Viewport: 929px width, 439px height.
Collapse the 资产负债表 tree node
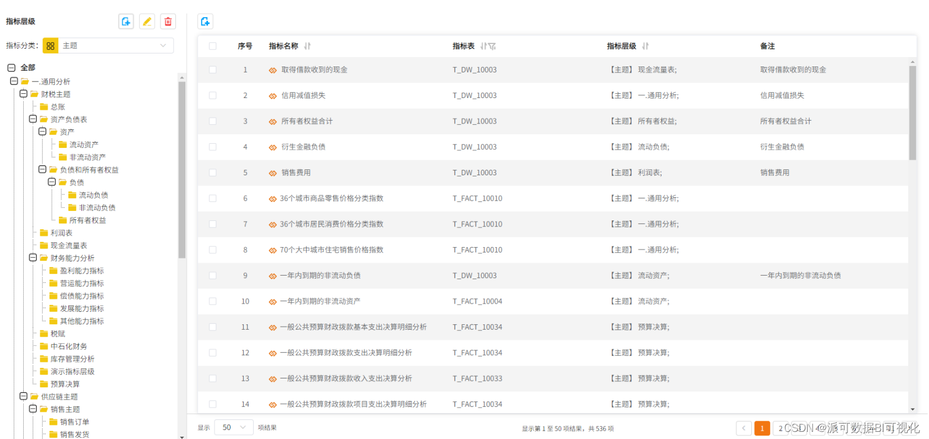click(x=33, y=119)
